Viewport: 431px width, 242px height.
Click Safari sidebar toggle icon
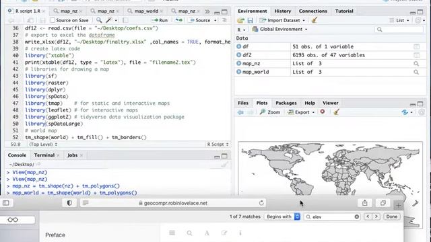6,203
